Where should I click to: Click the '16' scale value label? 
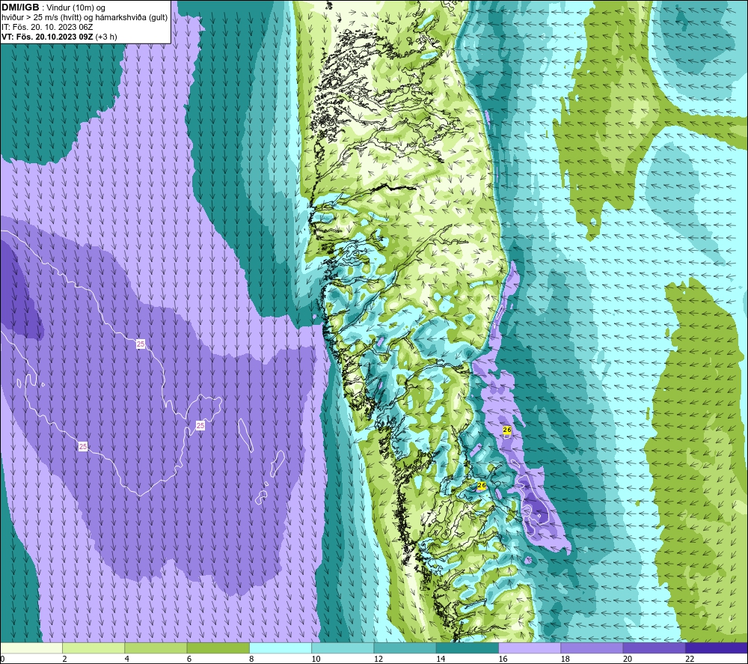coord(503,659)
